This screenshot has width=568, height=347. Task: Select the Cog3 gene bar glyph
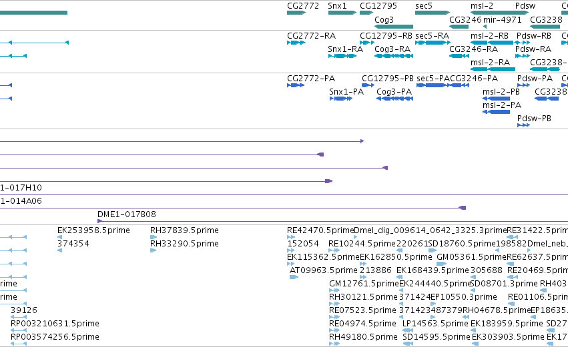coord(394,27)
